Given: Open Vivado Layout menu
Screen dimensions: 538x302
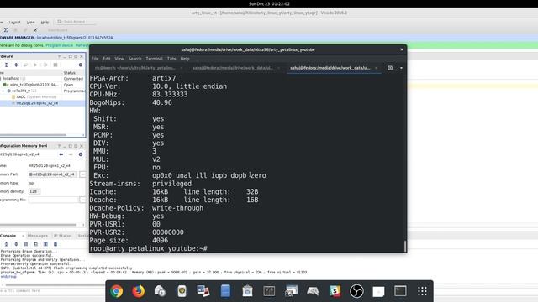Looking at the screenshot, I should pyautogui.click(x=14, y=23).
